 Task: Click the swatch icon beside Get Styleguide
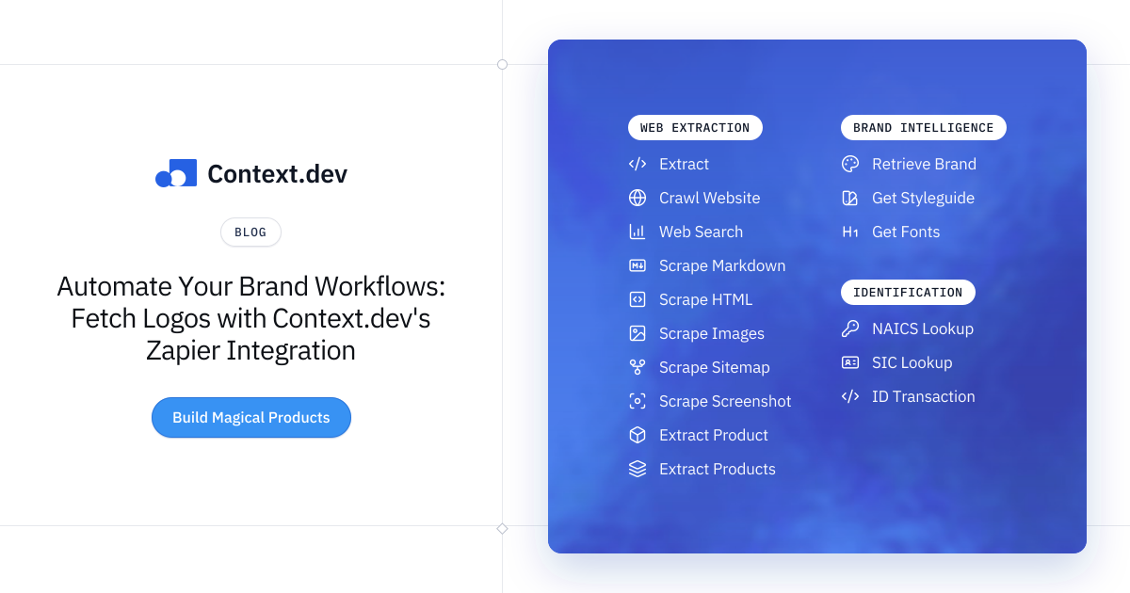850,198
